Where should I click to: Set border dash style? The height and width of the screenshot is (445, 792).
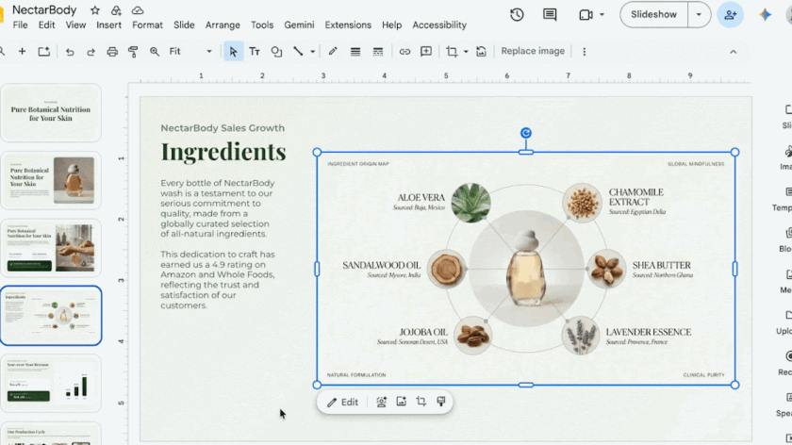(378, 52)
